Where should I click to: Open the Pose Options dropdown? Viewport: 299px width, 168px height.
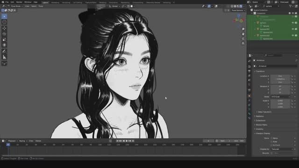coord(238,10)
